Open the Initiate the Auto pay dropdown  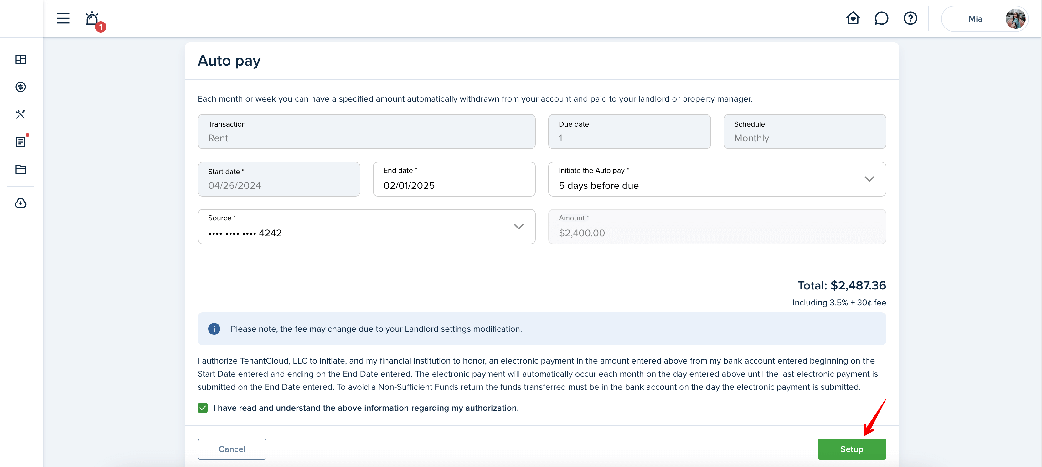(717, 179)
